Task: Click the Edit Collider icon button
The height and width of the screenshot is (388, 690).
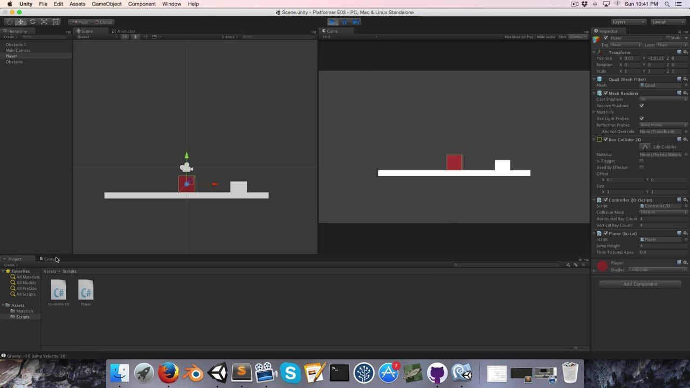Action: pyautogui.click(x=645, y=147)
